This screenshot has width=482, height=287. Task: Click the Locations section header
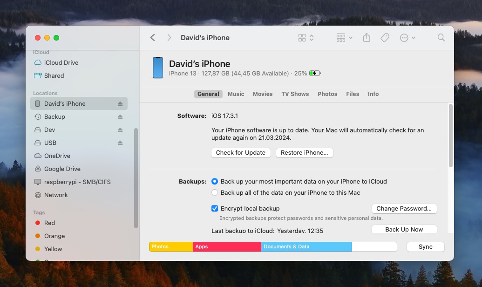click(x=45, y=93)
